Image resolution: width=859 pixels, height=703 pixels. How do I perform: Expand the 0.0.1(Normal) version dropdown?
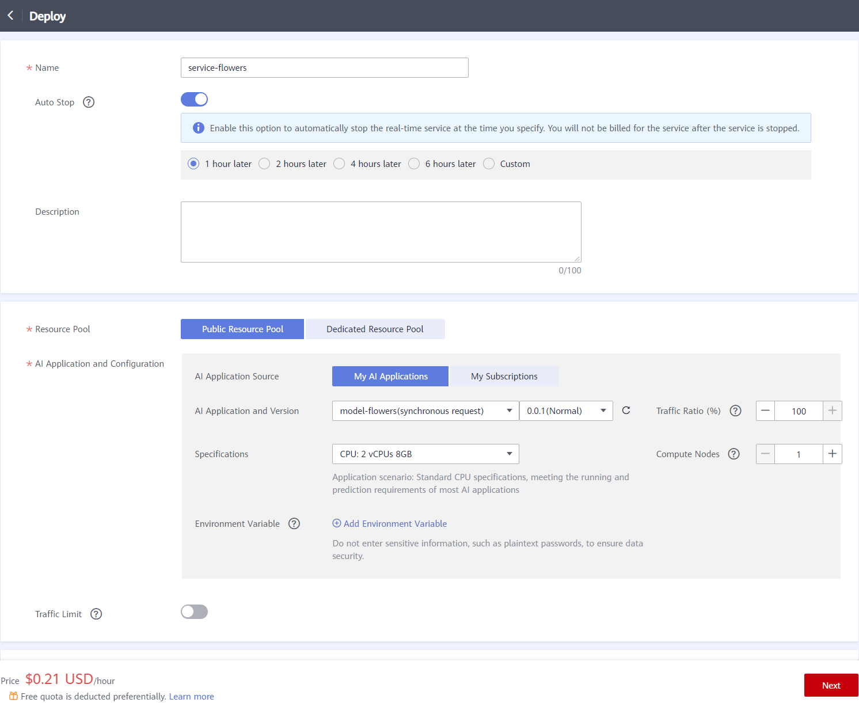click(565, 411)
